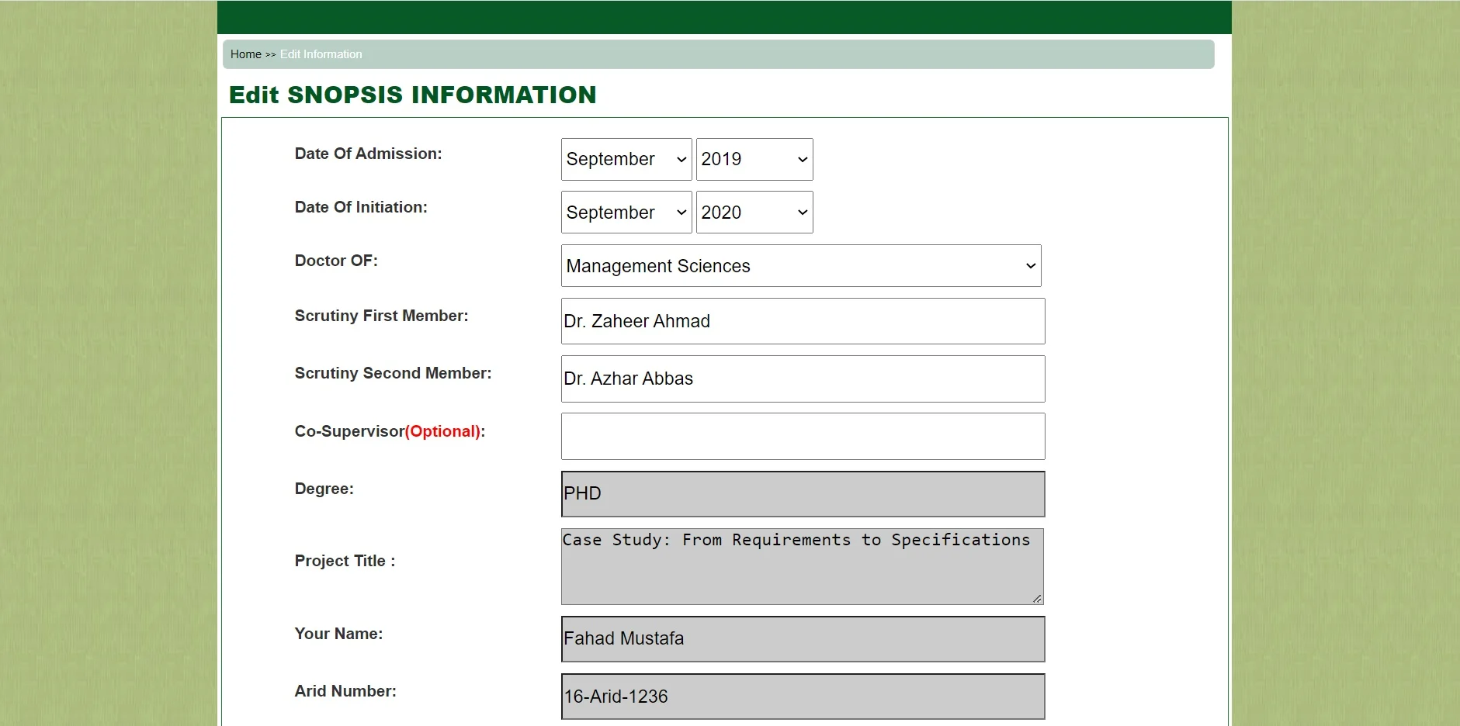Click the Home breadcrumb link
Image resolution: width=1460 pixels, height=726 pixels.
(x=245, y=54)
